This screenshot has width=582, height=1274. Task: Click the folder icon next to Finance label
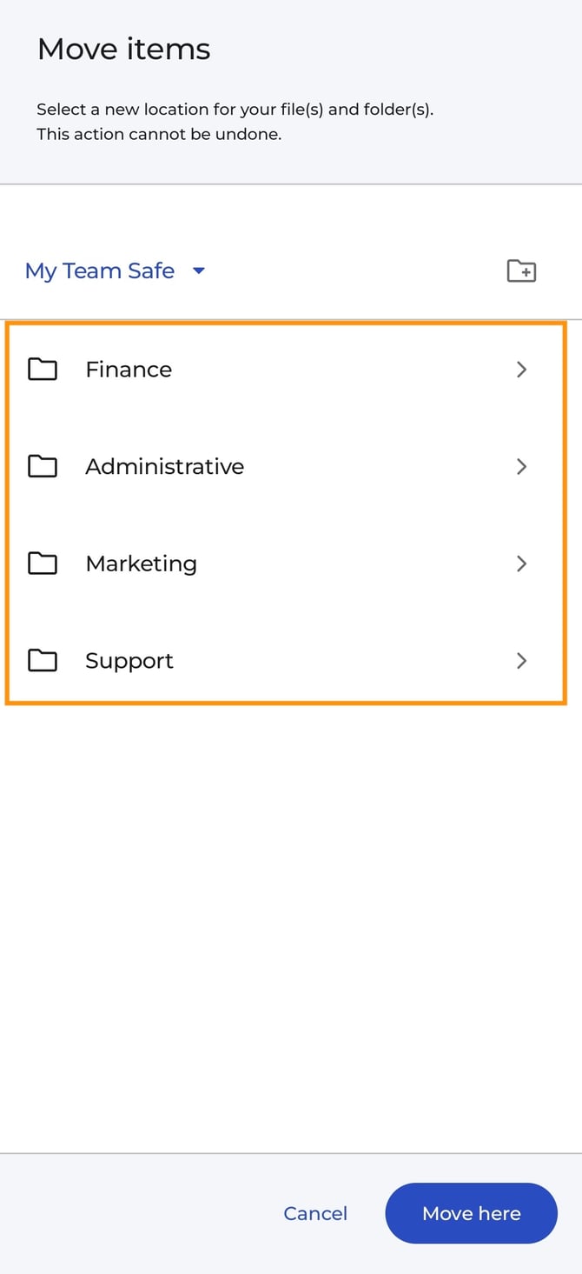pyautogui.click(x=43, y=369)
